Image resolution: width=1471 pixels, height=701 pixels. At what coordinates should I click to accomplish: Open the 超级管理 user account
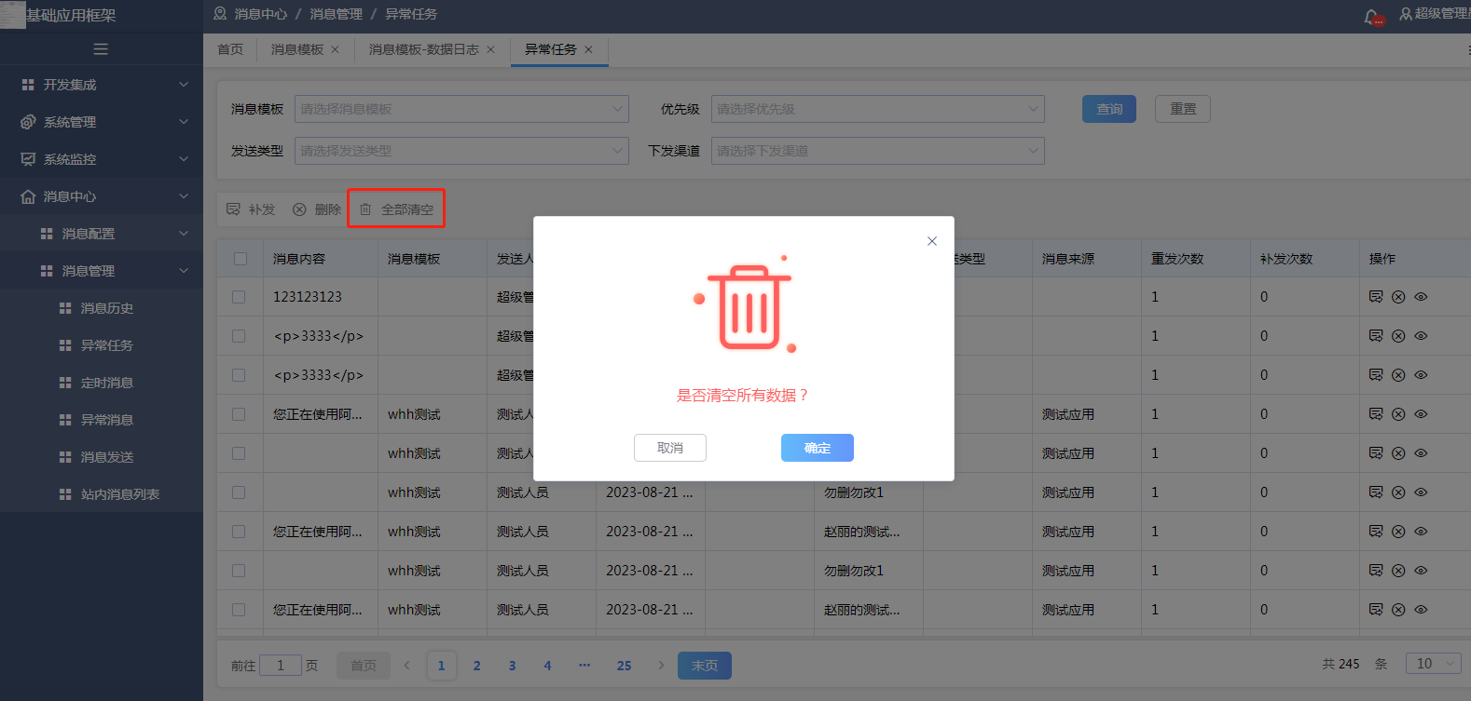(x=1435, y=14)
